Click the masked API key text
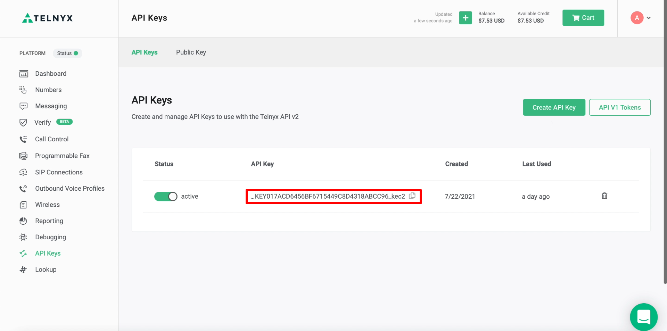The height and width of the screenshot is (331, 667). pyautogui.click(x=328, y=197)
